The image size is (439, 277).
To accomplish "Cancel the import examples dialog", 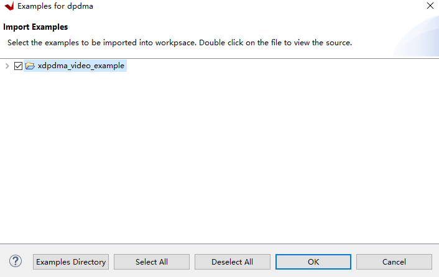I will tap(394, 262).
